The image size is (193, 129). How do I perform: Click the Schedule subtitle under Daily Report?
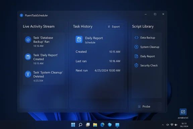(x=90, y=42)
